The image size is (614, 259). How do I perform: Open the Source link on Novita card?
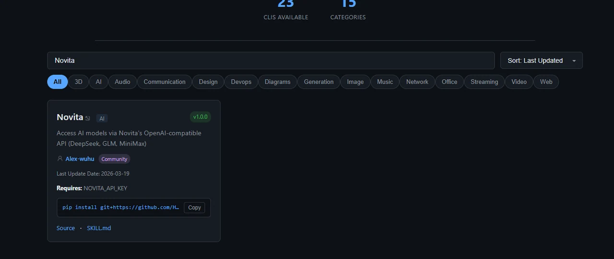point(66,228)
